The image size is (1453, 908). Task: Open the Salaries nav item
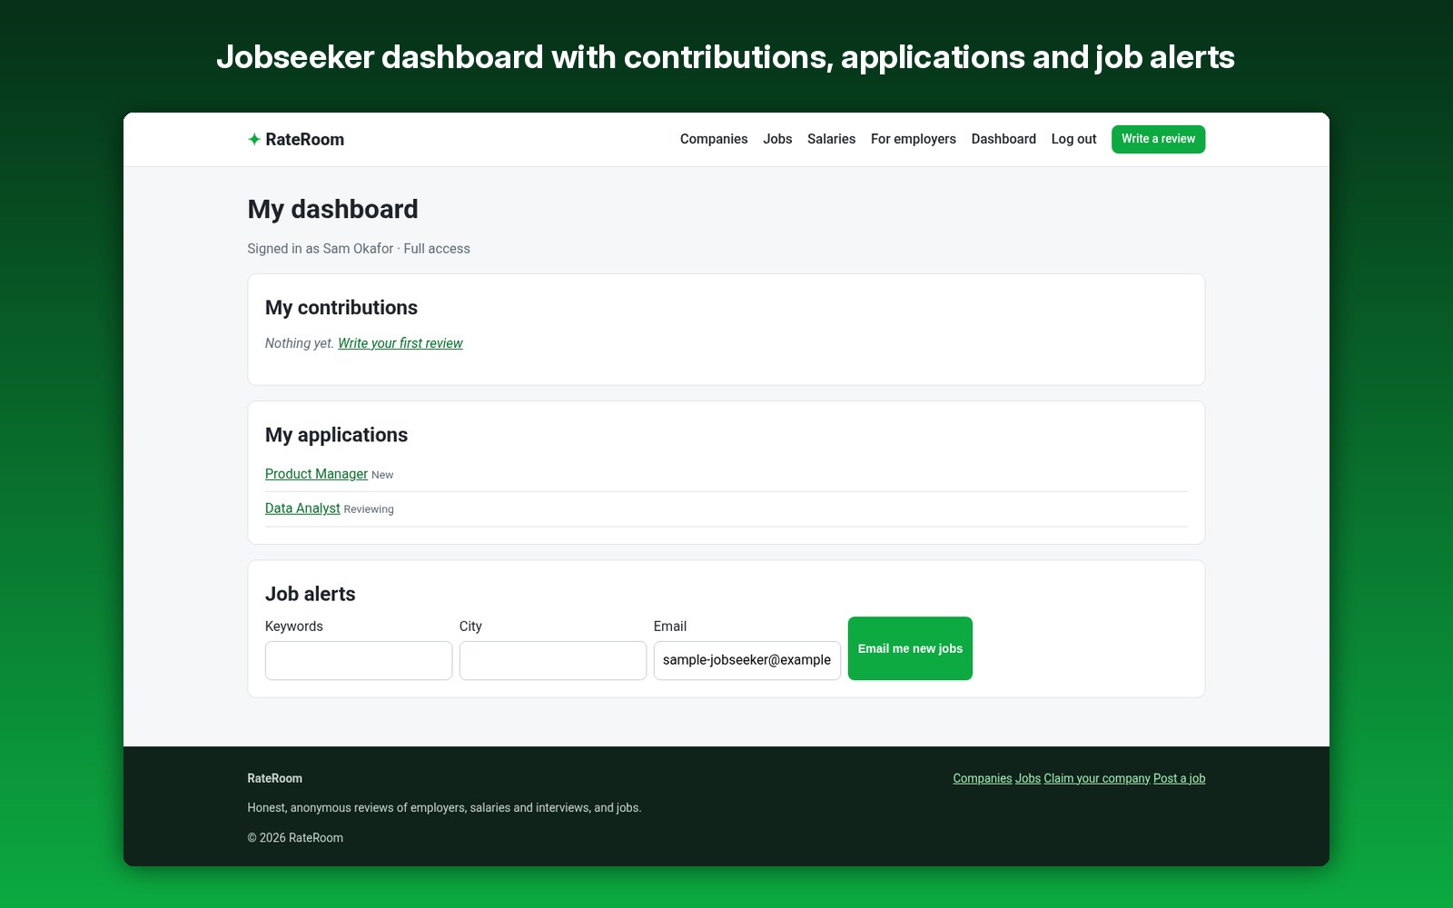[831, 139]
